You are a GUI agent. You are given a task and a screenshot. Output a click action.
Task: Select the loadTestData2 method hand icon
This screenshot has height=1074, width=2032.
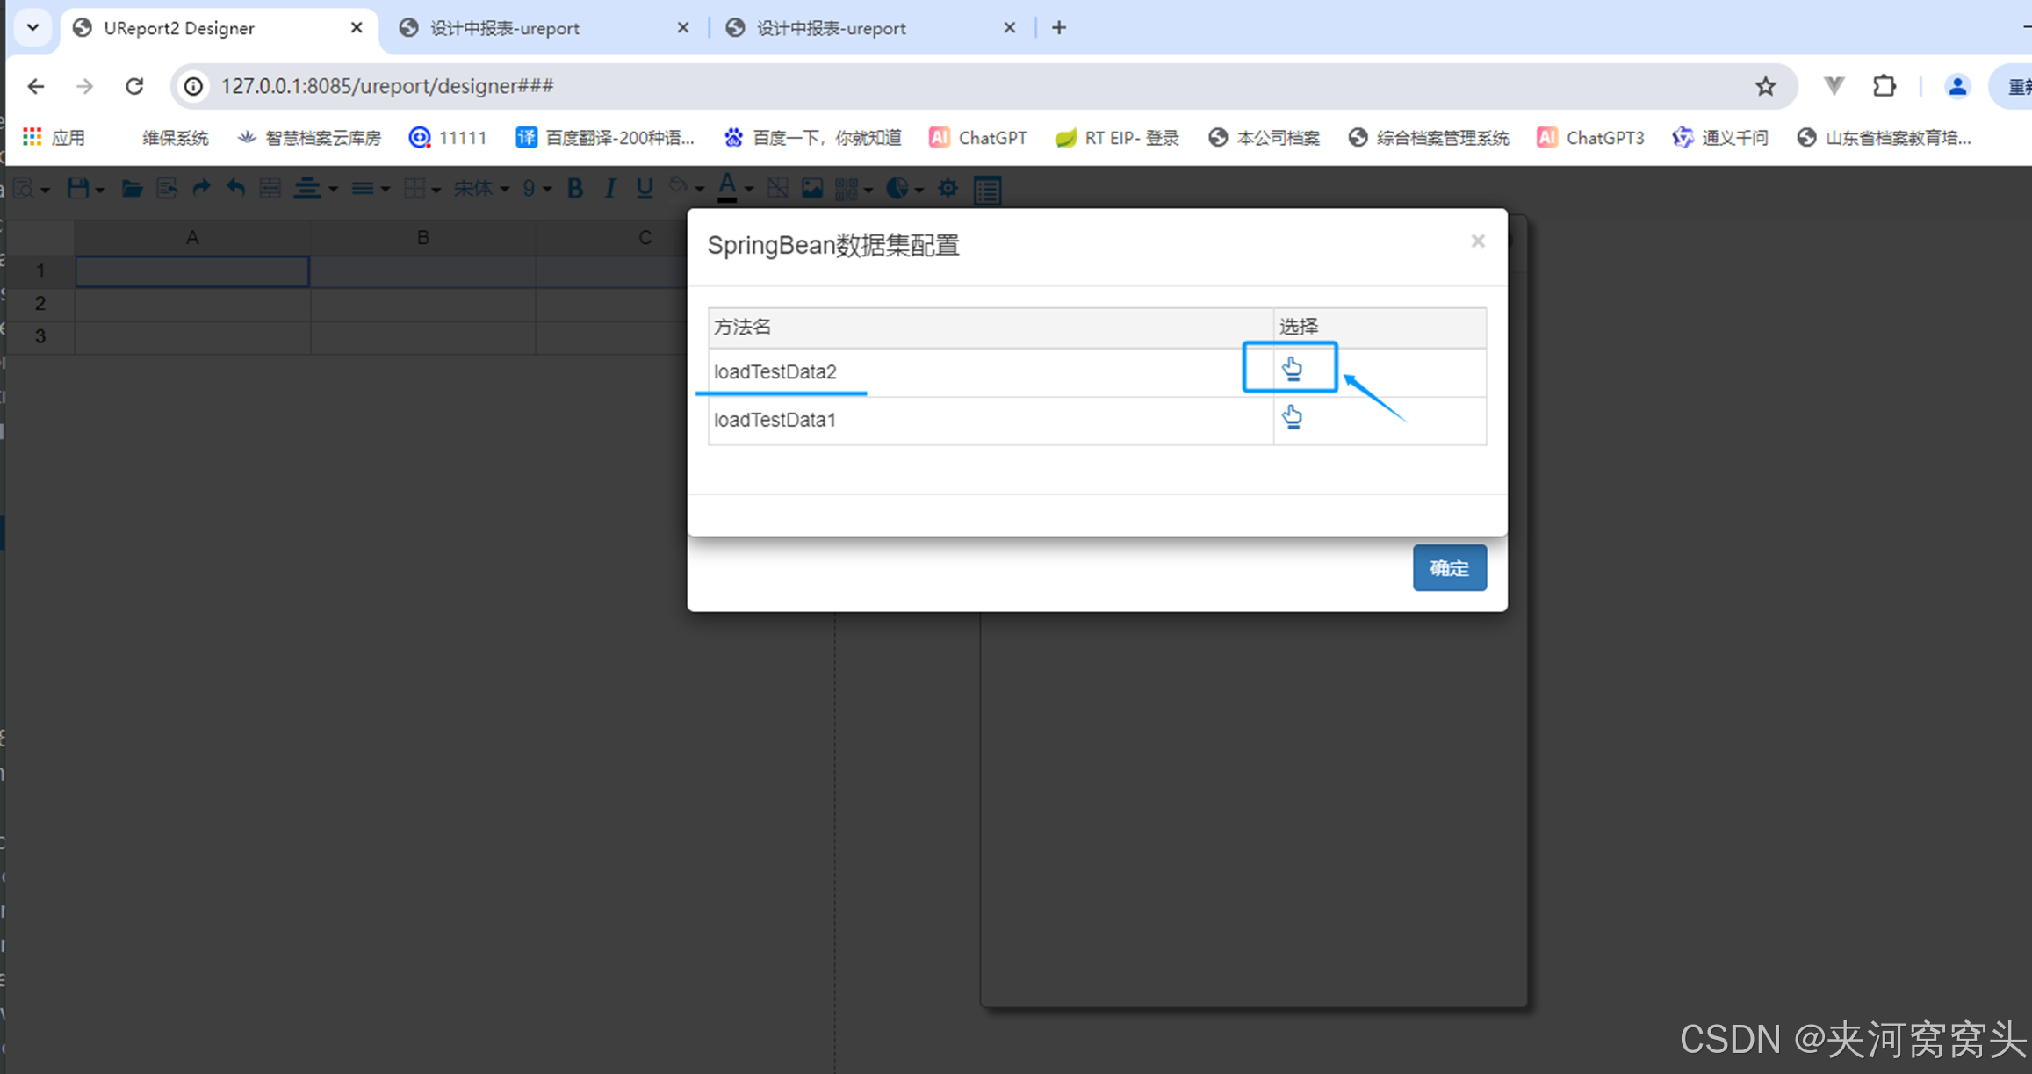pos(1291,369)
